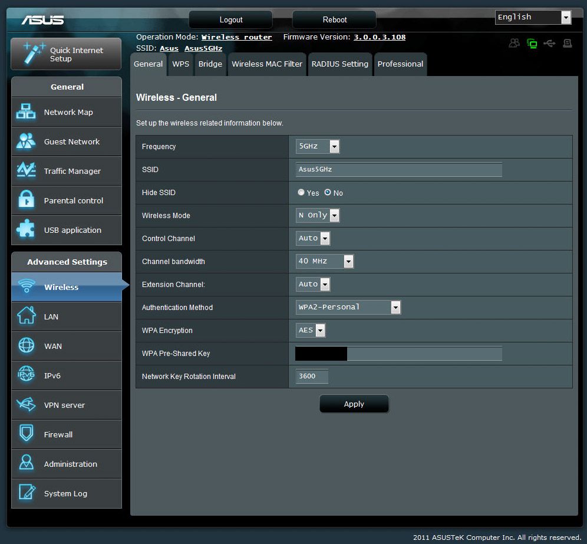Click the USB application puzzle icon
This screenshot has height=544, width=587.
26,230
